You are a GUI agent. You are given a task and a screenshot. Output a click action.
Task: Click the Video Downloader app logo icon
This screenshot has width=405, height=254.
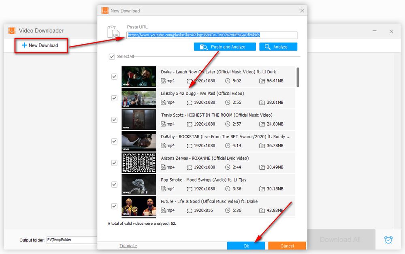click(x=12, y=31)
